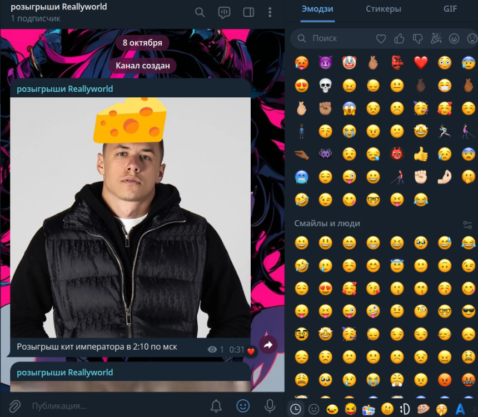Open channel info via header title
Viewport: 478px width, 417px height.
tap(59, 7)
